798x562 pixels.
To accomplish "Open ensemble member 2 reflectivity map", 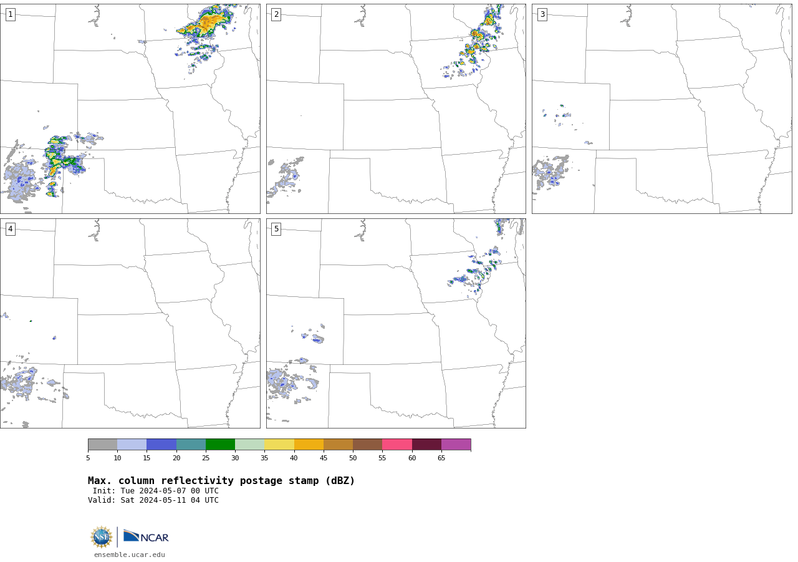I will point(396,109).
